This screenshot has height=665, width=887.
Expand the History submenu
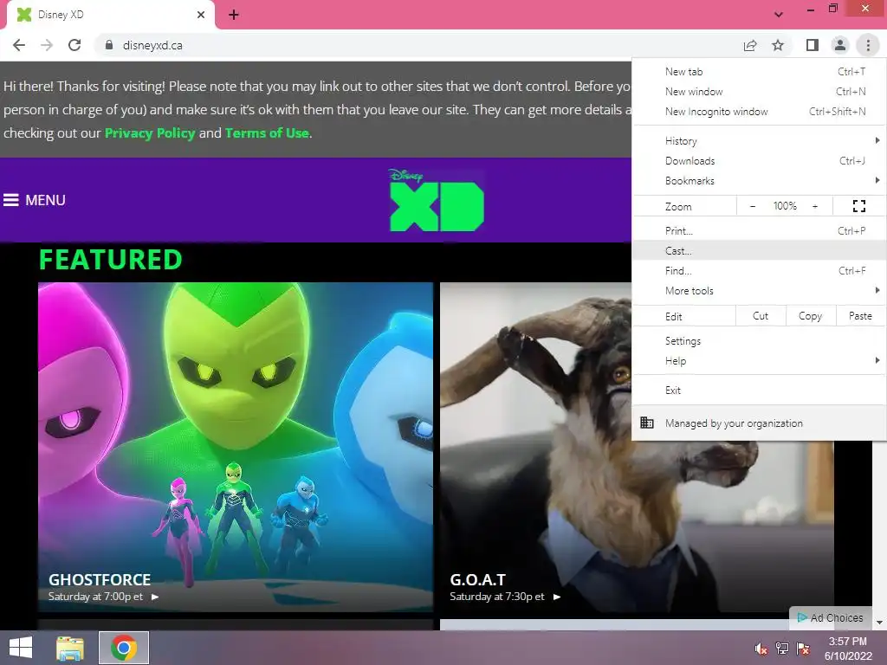pyautogui.click(x=759, y=141)
